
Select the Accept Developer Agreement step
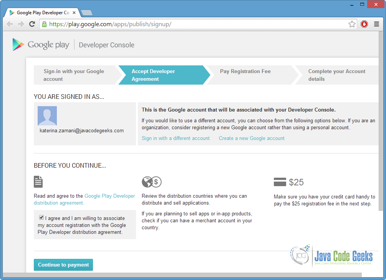click(x=164, y=75)
